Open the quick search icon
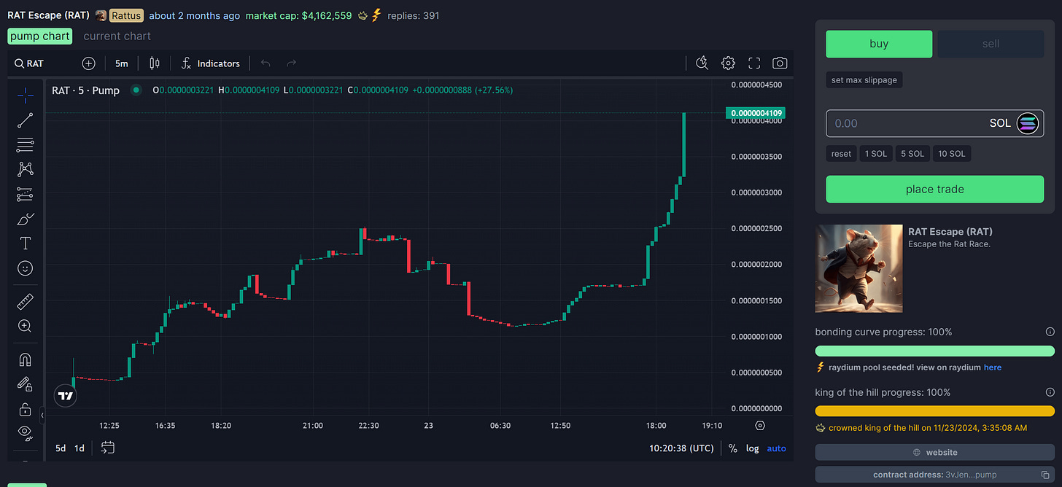The height and width of the screenshot is (487, 1062). tap(702, 63)
